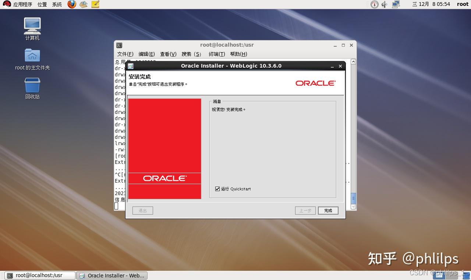Click the network connection icon in the panel
This screenshot has width=471, height=280.
(396, 4)
